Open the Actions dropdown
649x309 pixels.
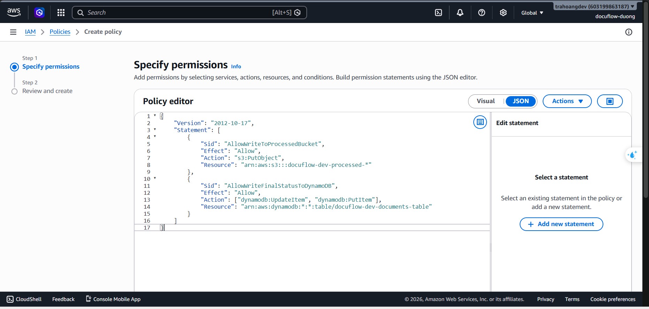(567, 101)
